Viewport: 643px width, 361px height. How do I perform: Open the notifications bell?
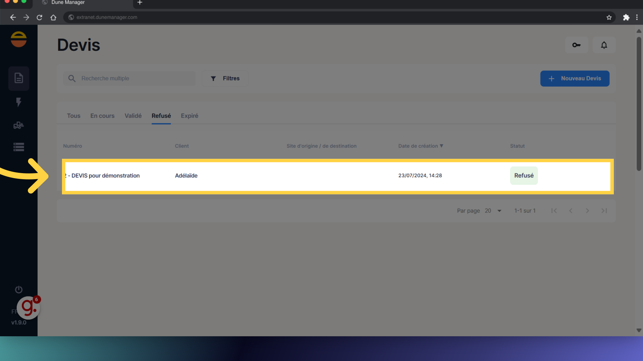tap(604, 45)
